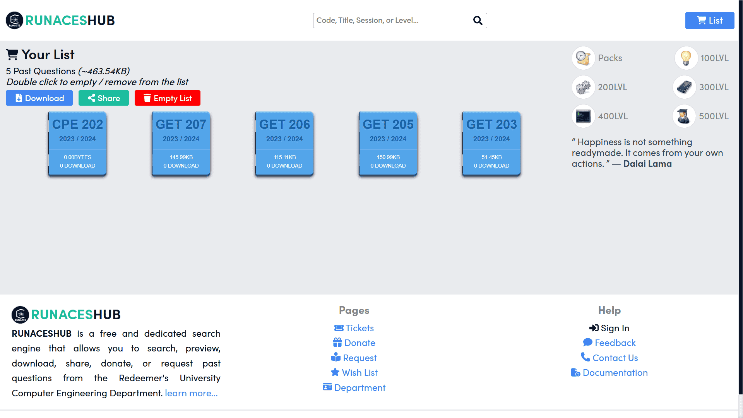743x418 pixels.
Task: Select the 200LVL gears icon
Action: tap(583, 87)
